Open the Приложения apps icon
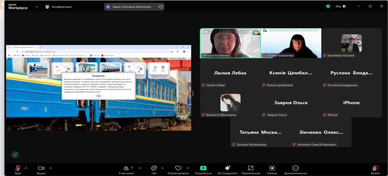The width and height of the screenshot is (388, 176). tap(251, 168)
